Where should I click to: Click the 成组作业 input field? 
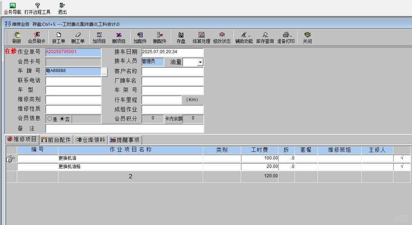(172, 109)
